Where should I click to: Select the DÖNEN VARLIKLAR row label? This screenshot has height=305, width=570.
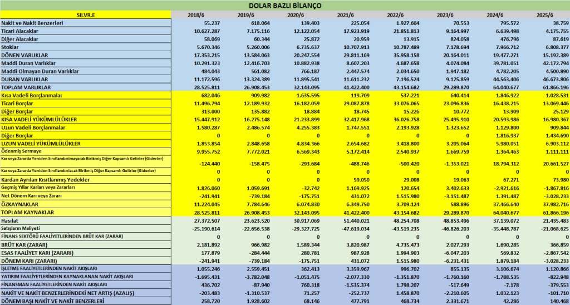[x=23, y=55]
